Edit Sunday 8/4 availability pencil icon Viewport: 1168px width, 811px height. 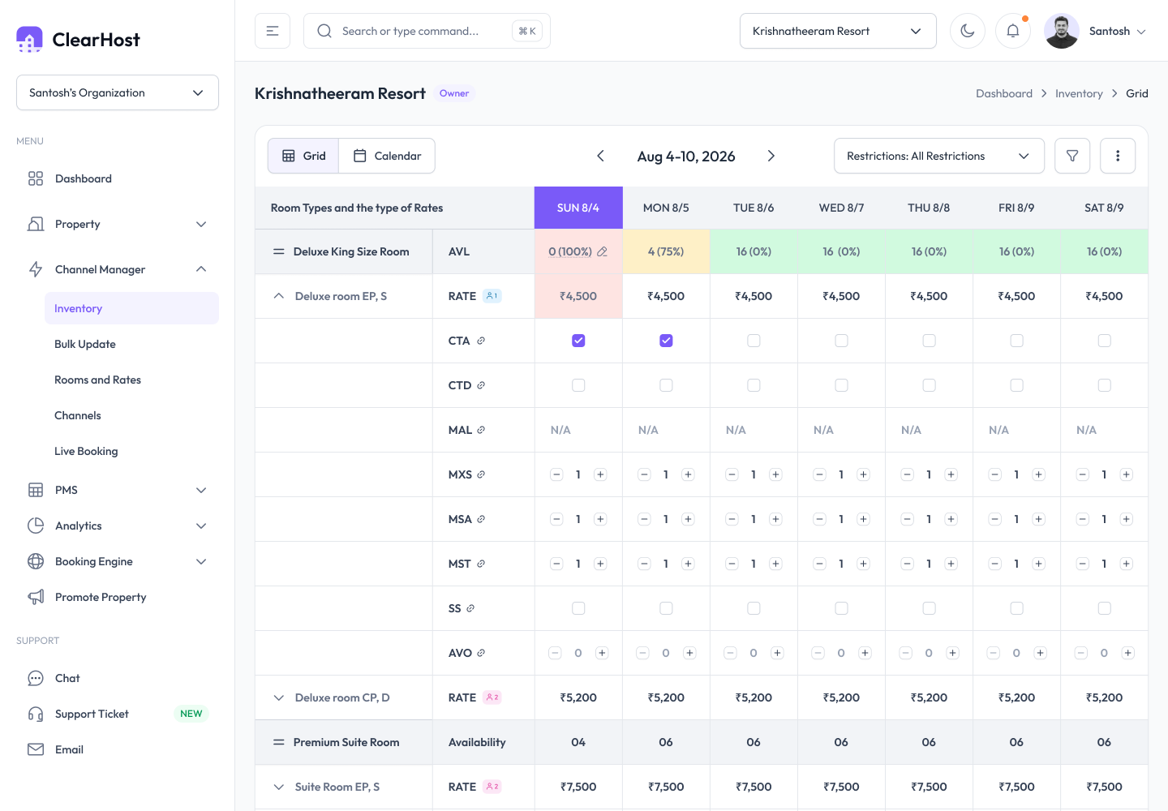[602, 251]
